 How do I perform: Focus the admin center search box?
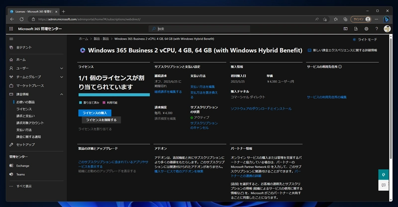pos(199,29)
